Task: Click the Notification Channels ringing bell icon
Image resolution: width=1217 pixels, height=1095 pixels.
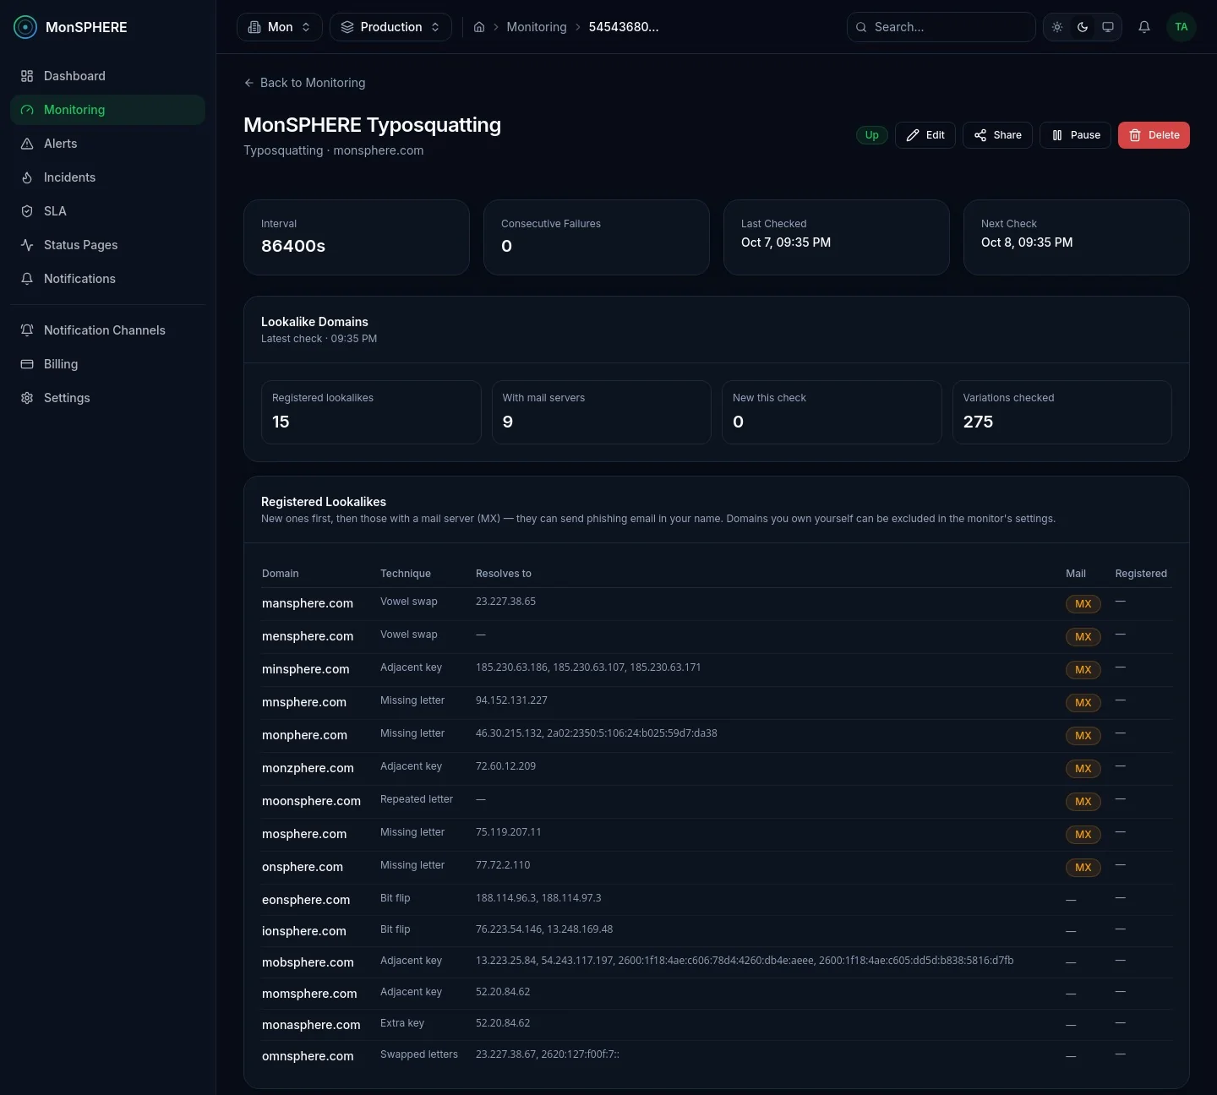Action: 27,330
